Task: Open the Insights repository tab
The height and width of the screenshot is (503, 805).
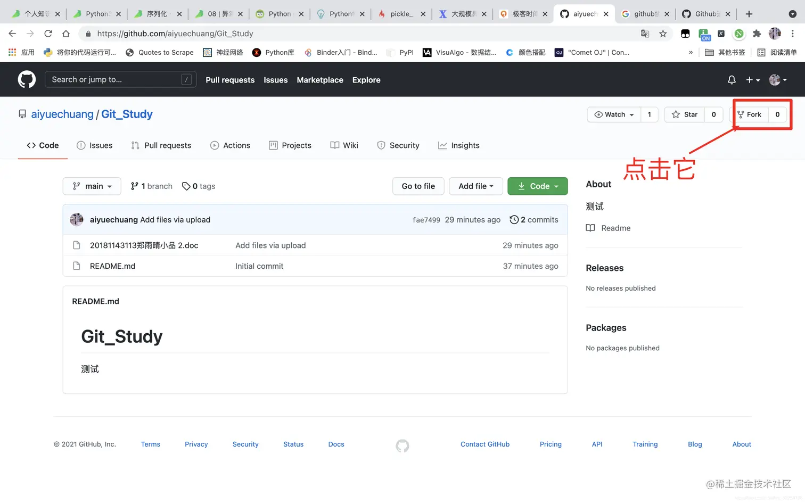Action: point(459,145)
